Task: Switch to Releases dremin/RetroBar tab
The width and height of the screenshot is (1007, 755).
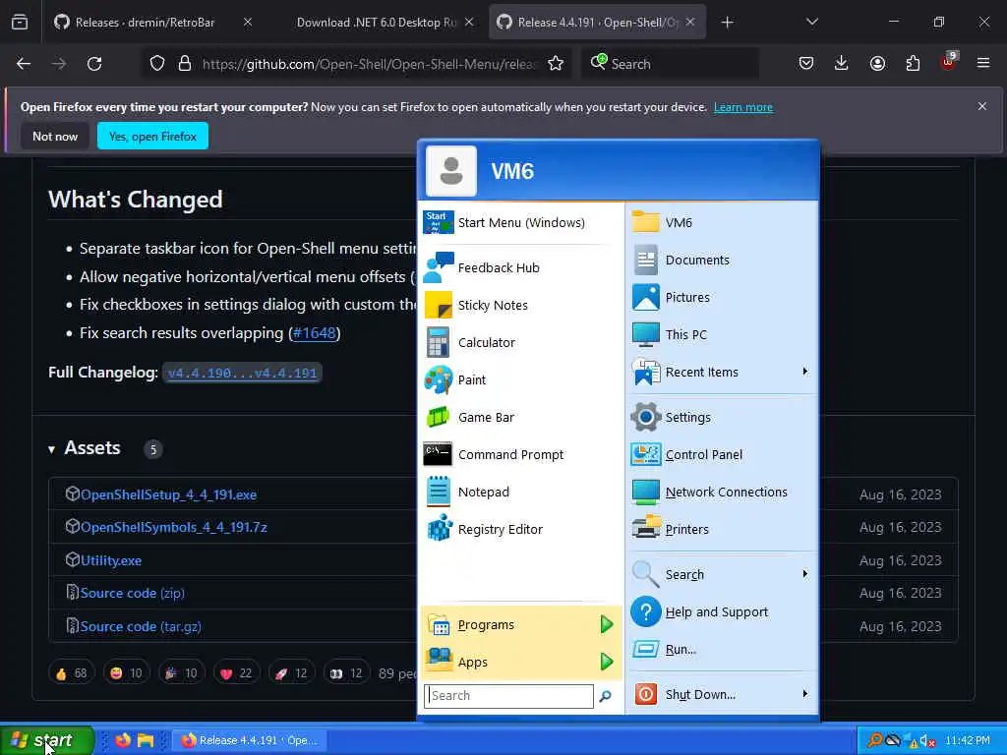Action: [145, 23]
